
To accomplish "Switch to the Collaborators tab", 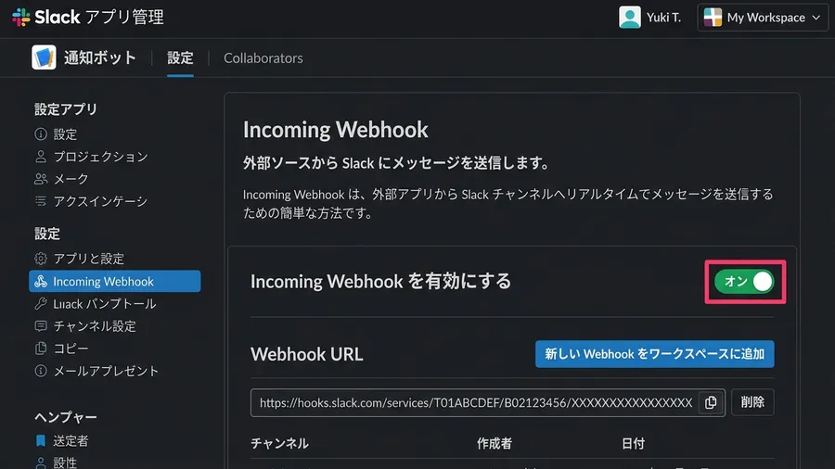I will point(263,58).
